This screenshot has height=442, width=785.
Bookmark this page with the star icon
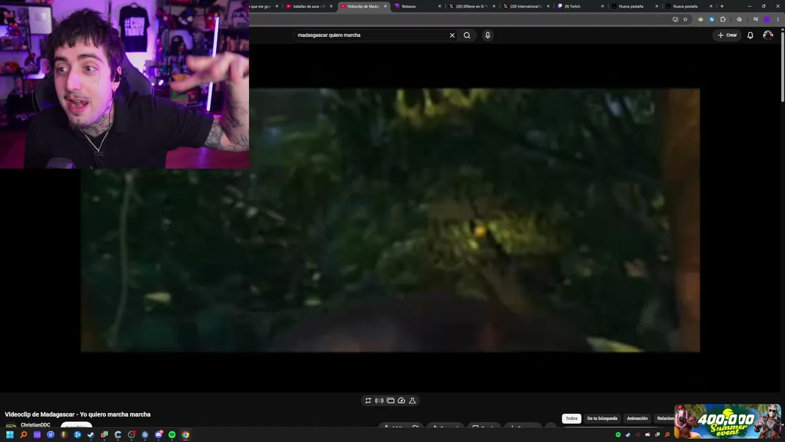tap(686, 19)
